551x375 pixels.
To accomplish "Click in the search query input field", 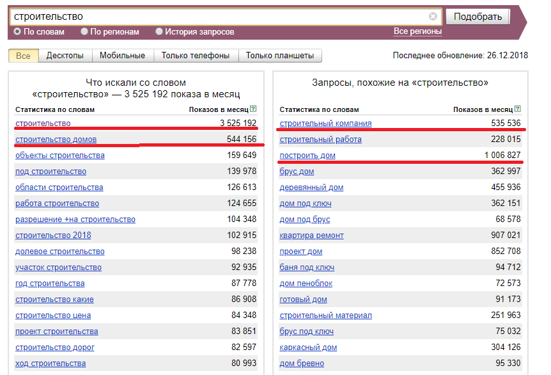I will click(x=217, y=17).
